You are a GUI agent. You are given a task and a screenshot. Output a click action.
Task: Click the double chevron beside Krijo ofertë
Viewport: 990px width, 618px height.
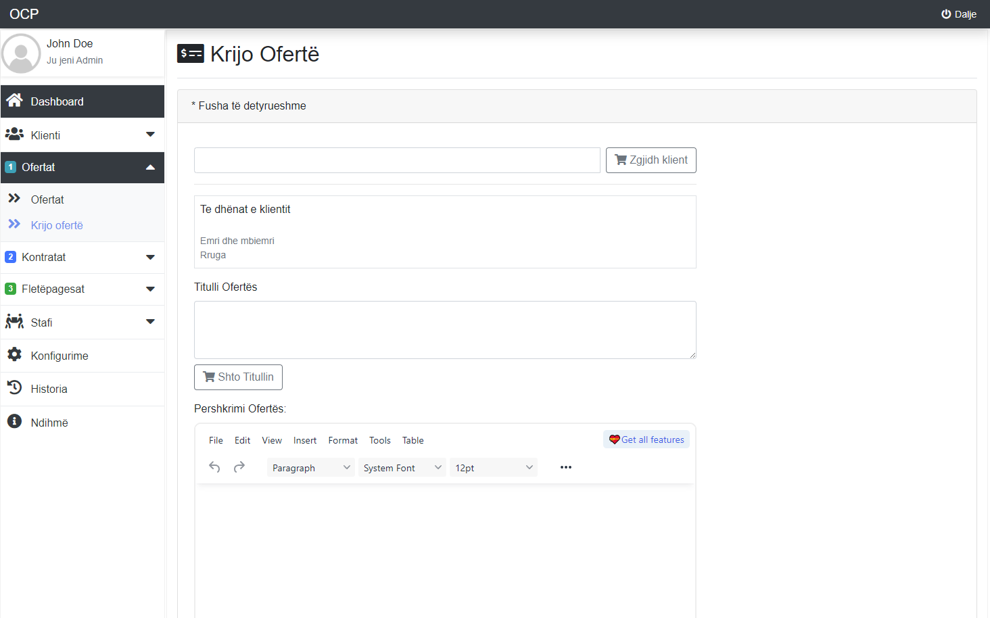(x=14, y=224)
